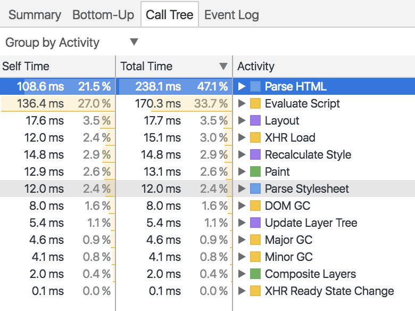The height and width of the screenshot is (311, 415).
Task: Click the green Paint category icon
Action: 255,171
